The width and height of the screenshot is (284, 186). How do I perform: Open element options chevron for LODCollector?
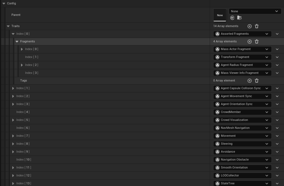click(277, 176)
